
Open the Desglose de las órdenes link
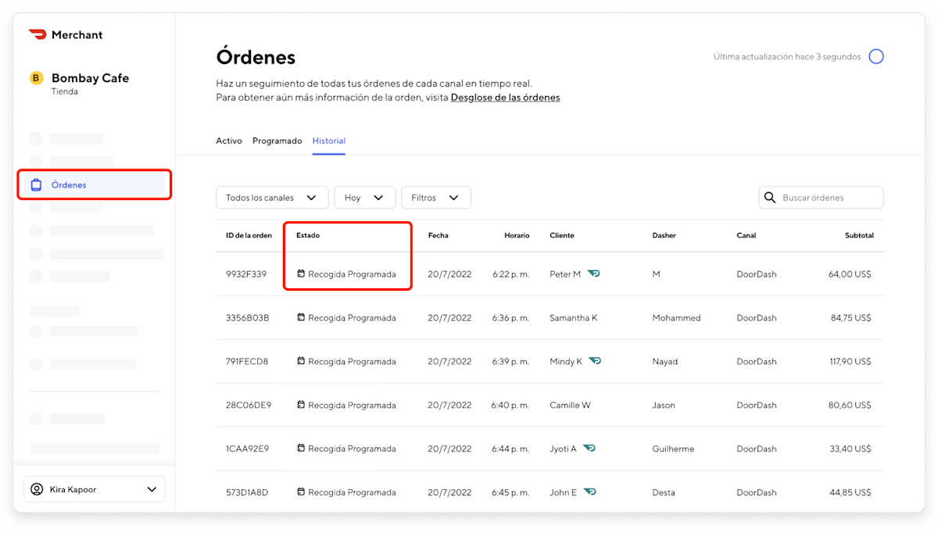pyautogui.click(x=505, y=97)
